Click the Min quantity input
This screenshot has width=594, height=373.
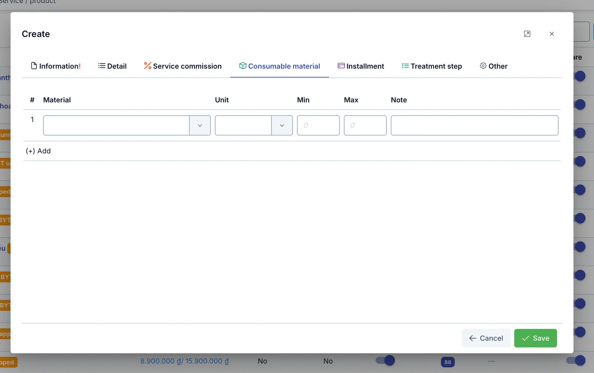click(318, 125)
